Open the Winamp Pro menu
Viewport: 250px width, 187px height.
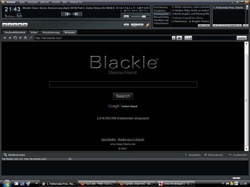(x=76, y=2)
